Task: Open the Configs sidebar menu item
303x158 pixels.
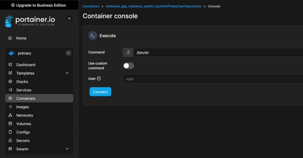Action: pos(23,132)
